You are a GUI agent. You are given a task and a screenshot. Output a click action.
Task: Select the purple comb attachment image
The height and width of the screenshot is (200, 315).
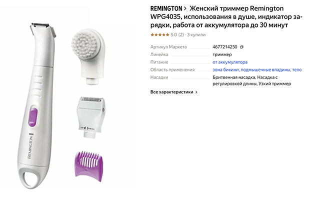pyautogui.click(x=88, y=166)
